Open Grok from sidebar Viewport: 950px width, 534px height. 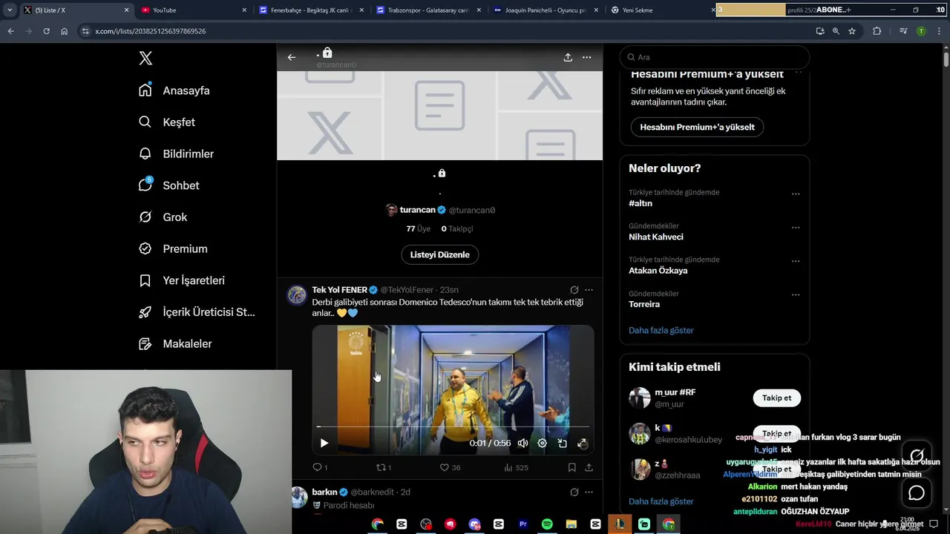(x=163, y=217)
